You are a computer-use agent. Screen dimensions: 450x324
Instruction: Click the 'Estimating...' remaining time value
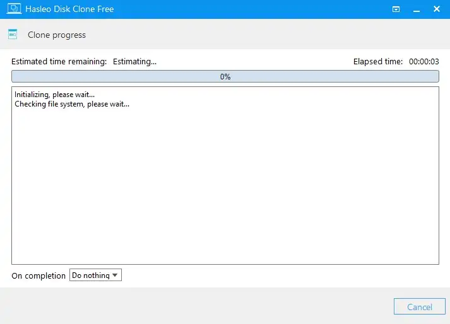(134, 62)
